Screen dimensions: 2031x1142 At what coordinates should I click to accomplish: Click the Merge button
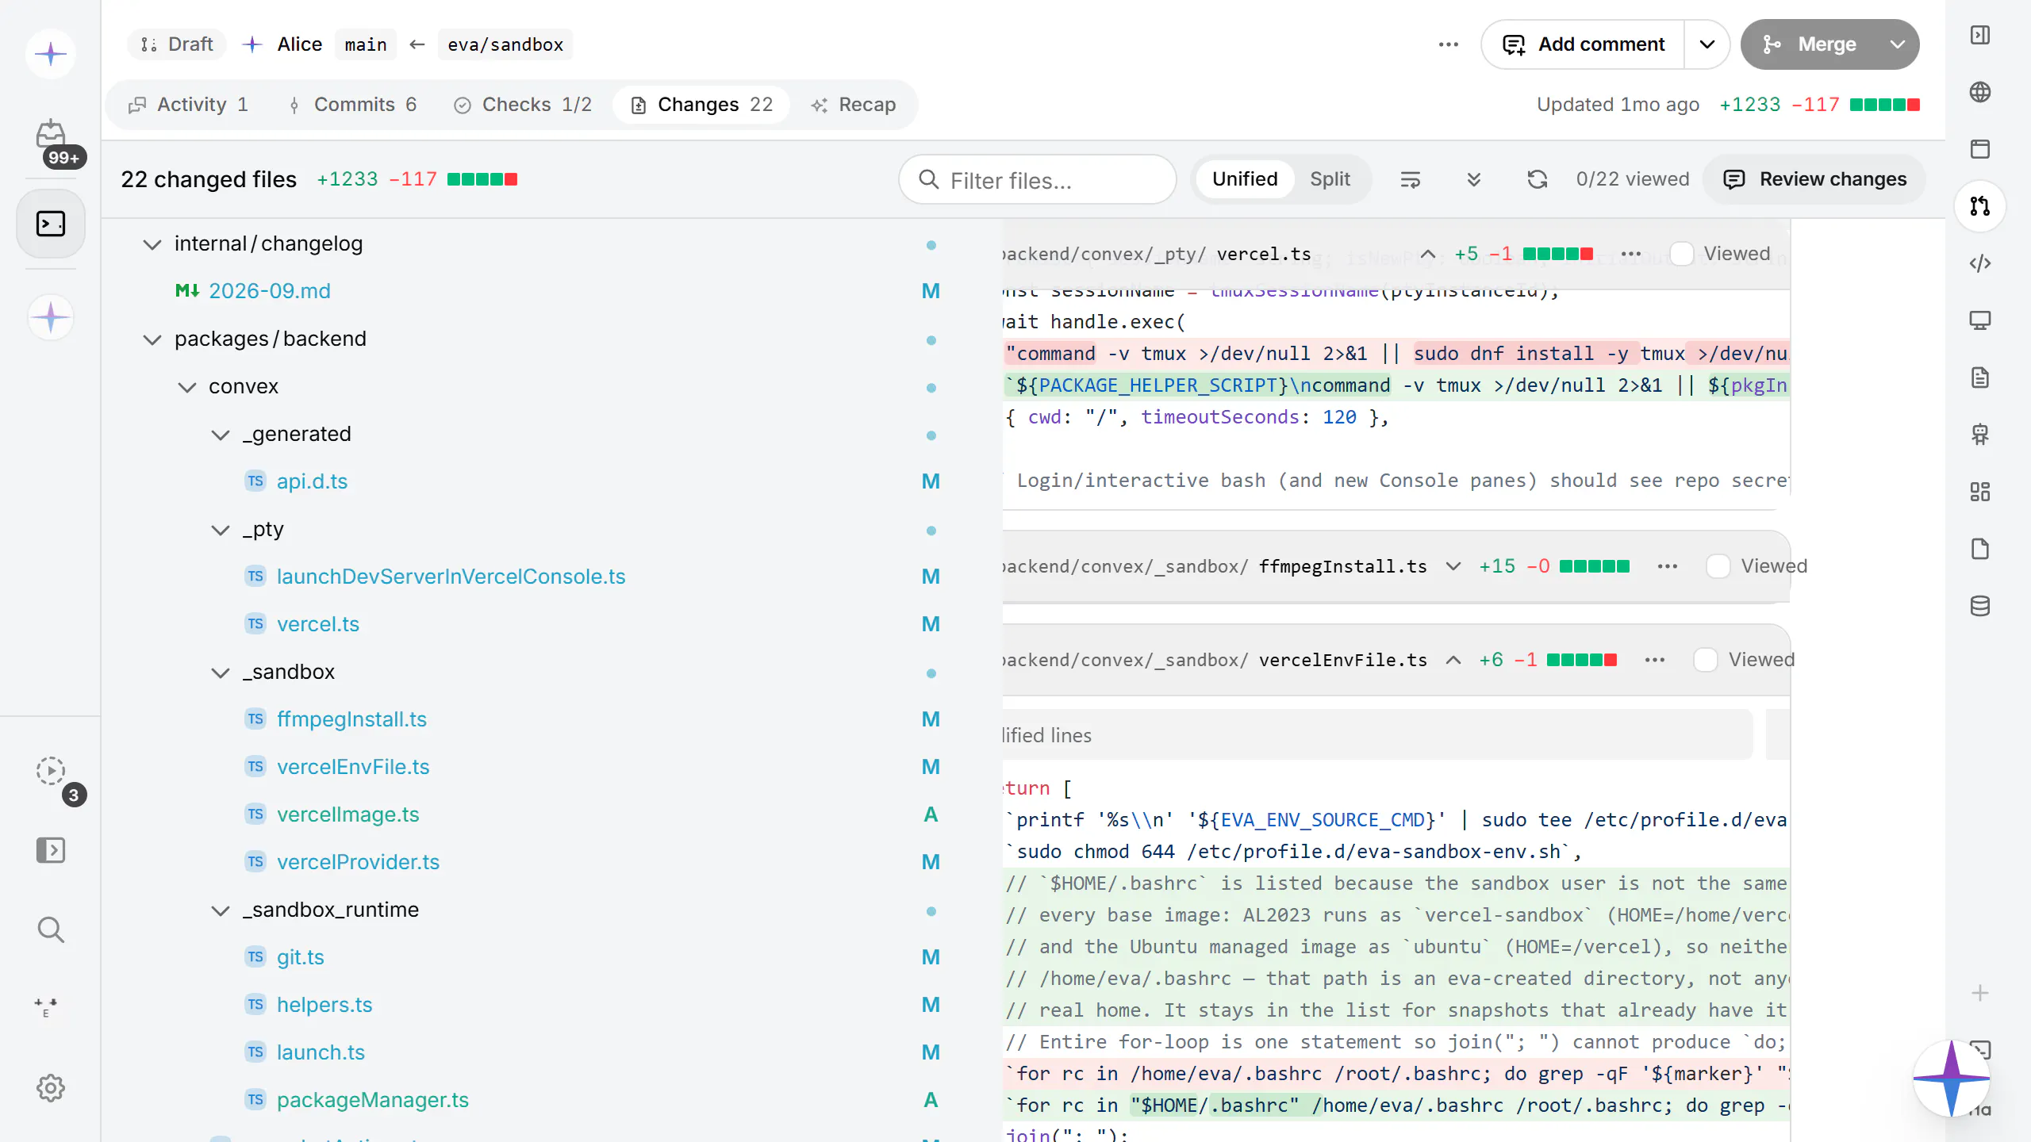pyautogui.click(x=1809, y=44)
